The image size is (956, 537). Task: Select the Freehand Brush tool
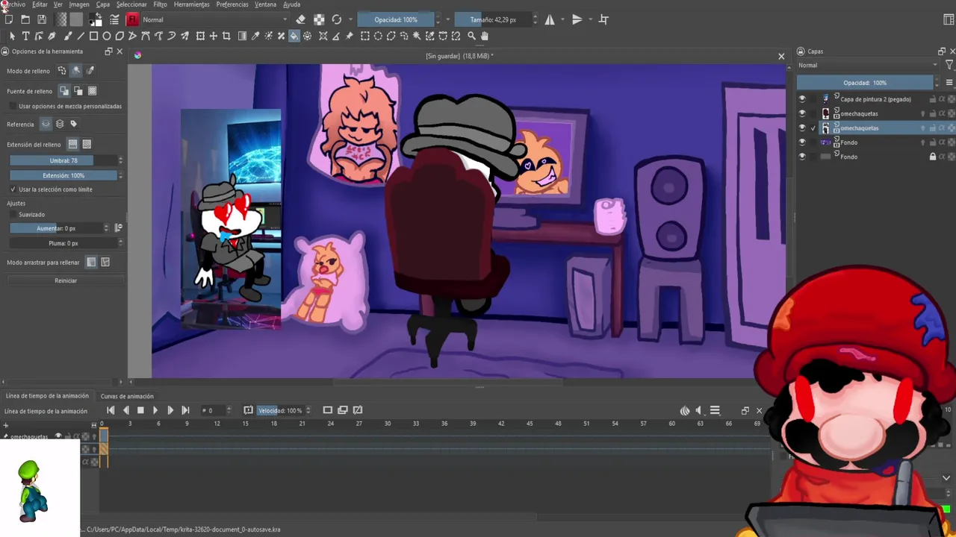[x=68, y=36]
